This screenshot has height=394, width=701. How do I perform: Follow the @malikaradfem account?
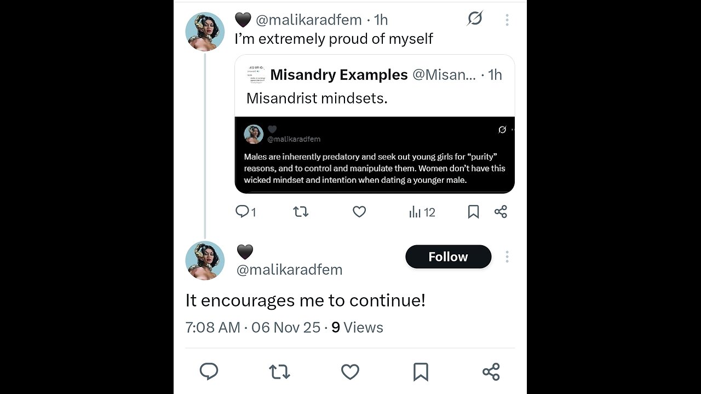(x=448, y=257)
